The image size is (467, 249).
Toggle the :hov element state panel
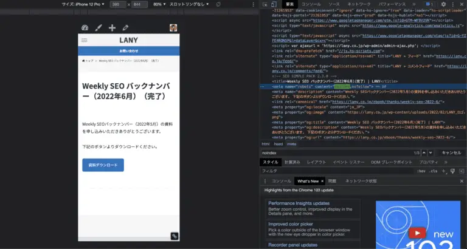(421, 171)
